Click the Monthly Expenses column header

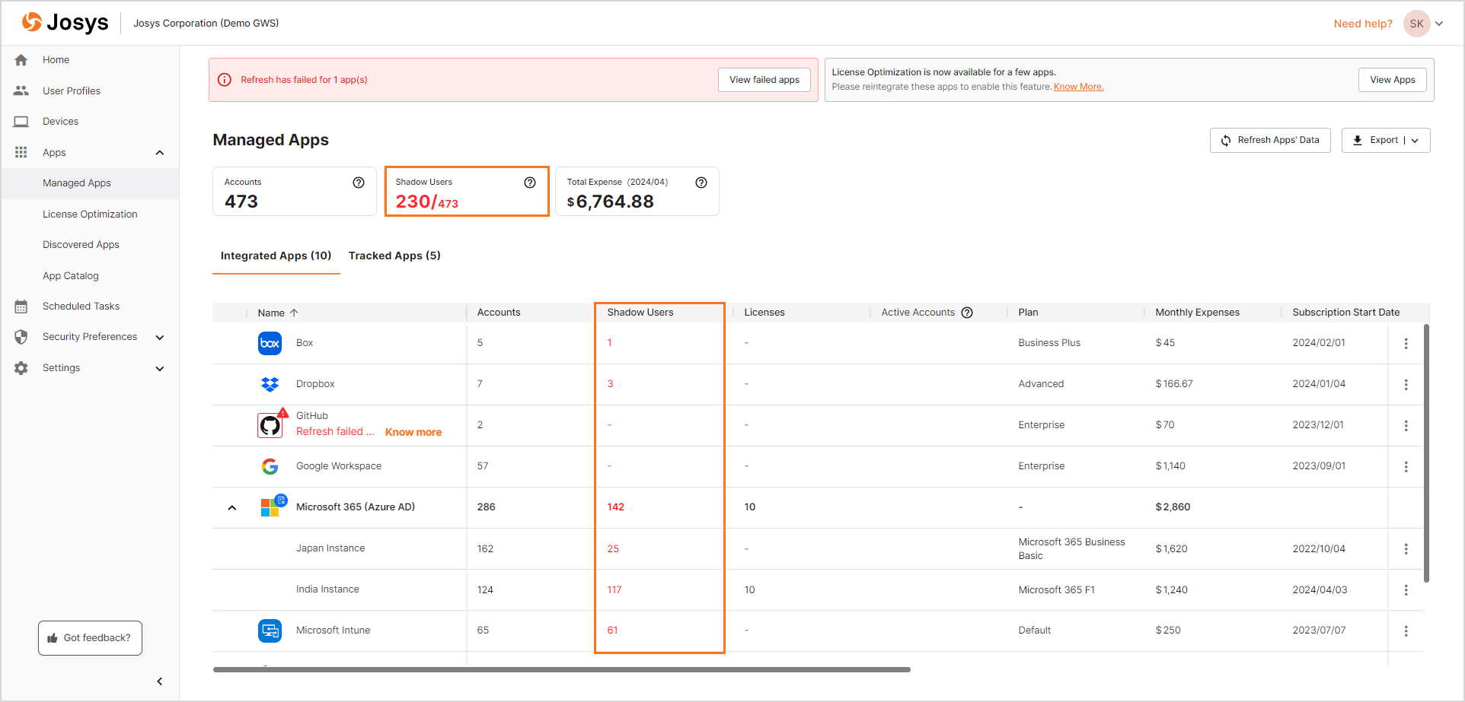click(x=1197, y=313)
